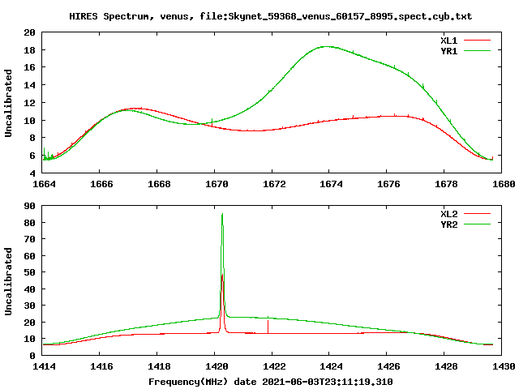Click the 4 tick on top y-axis
Viewport: 519px width, 389px height.
(x=32, y=173)
